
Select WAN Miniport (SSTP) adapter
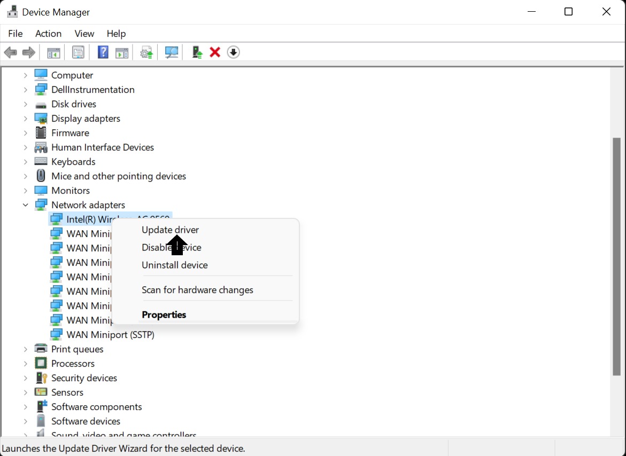point(110,335)
